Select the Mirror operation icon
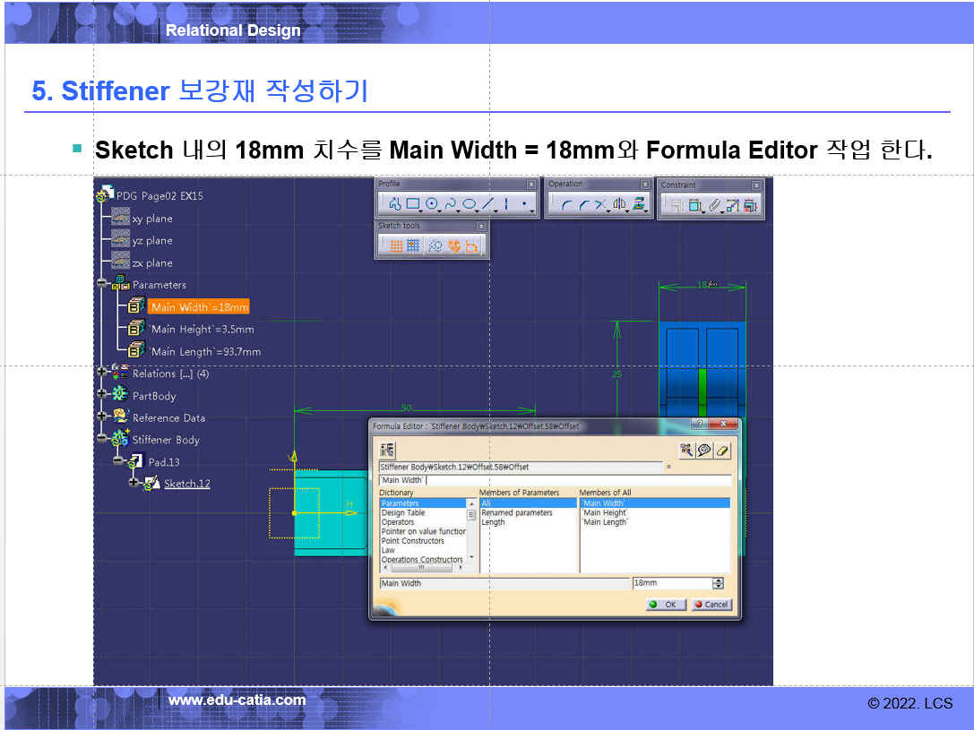The image size is (974, 730). 619,204
